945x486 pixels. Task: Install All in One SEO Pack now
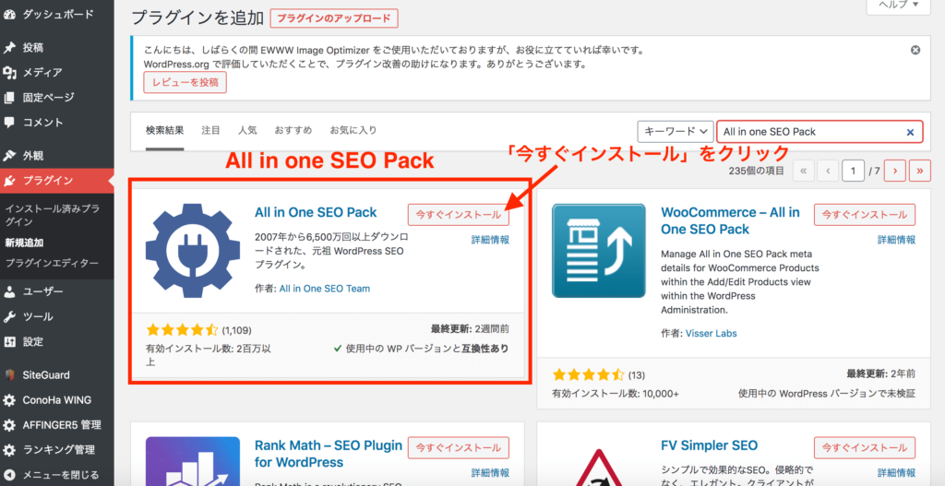click(459, 214)
